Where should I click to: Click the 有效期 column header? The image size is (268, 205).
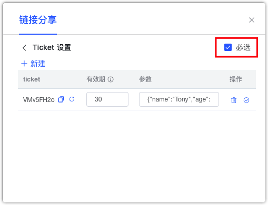point(96,79)
